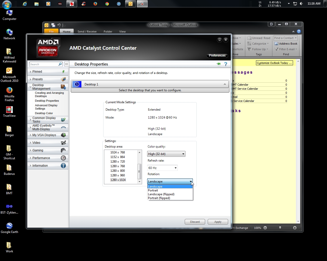Click the Outlook help question mark icon

pos(299,31)
